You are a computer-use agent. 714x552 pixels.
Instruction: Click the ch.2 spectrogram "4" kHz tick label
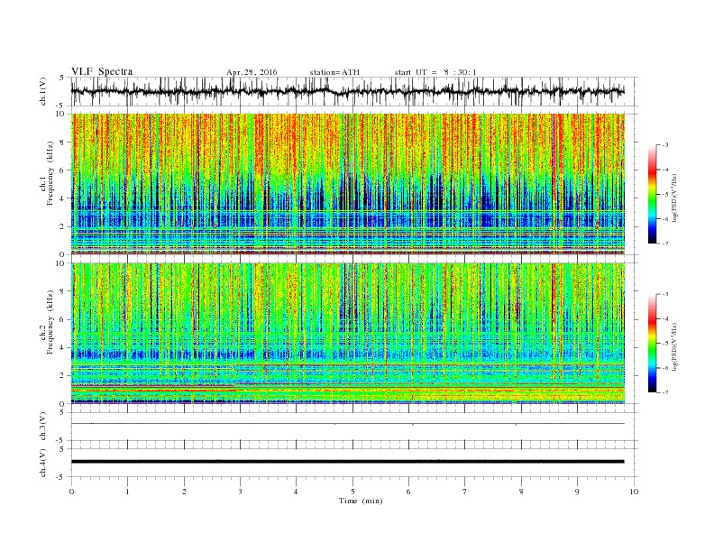(63, 347)
